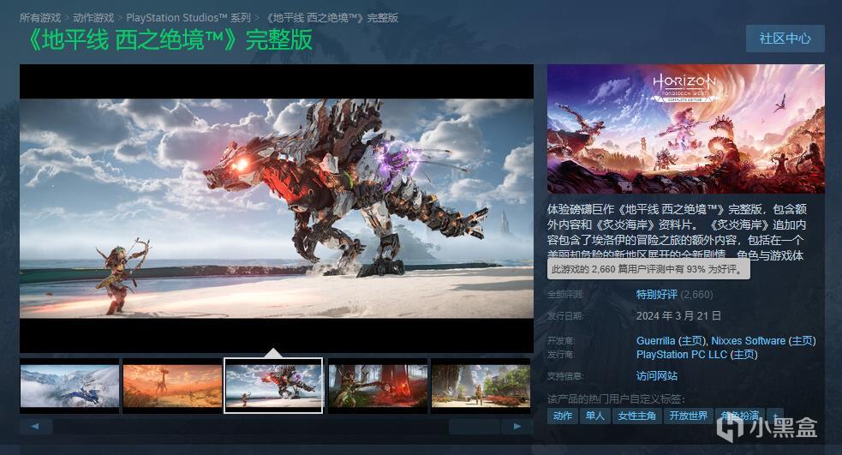This screenshot has width=842, height=455.
Task: Select the red forest archer thumbnail
Action: pyautogui.click(x=378, y=386)
